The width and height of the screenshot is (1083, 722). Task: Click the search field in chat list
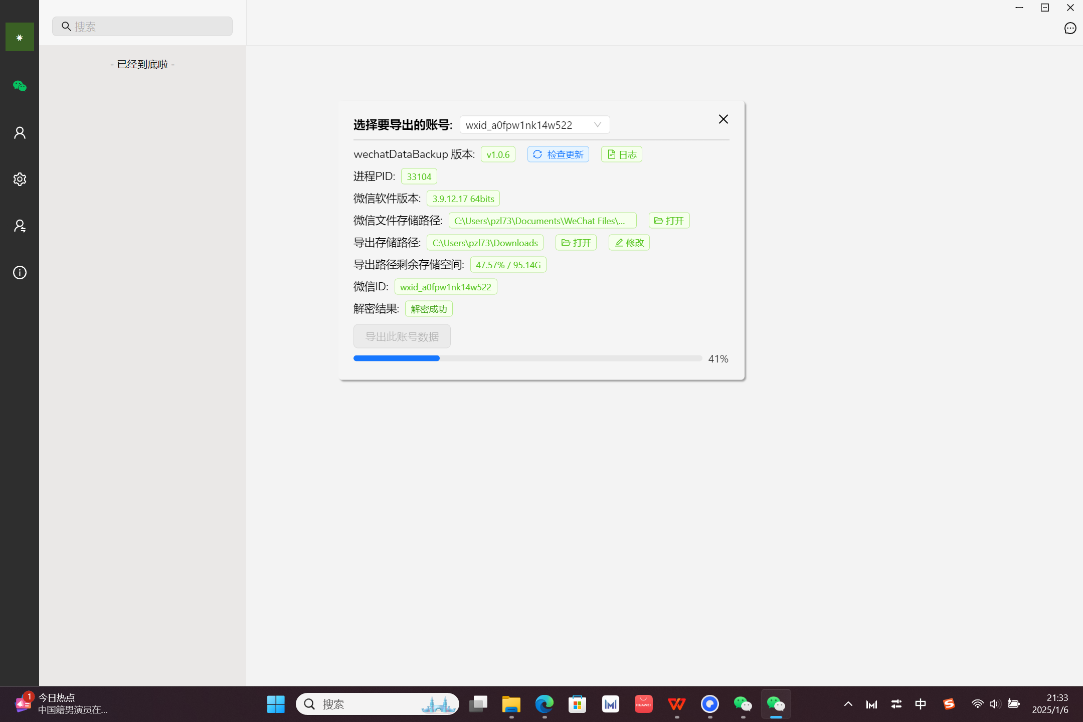click(x=142, y=26)
